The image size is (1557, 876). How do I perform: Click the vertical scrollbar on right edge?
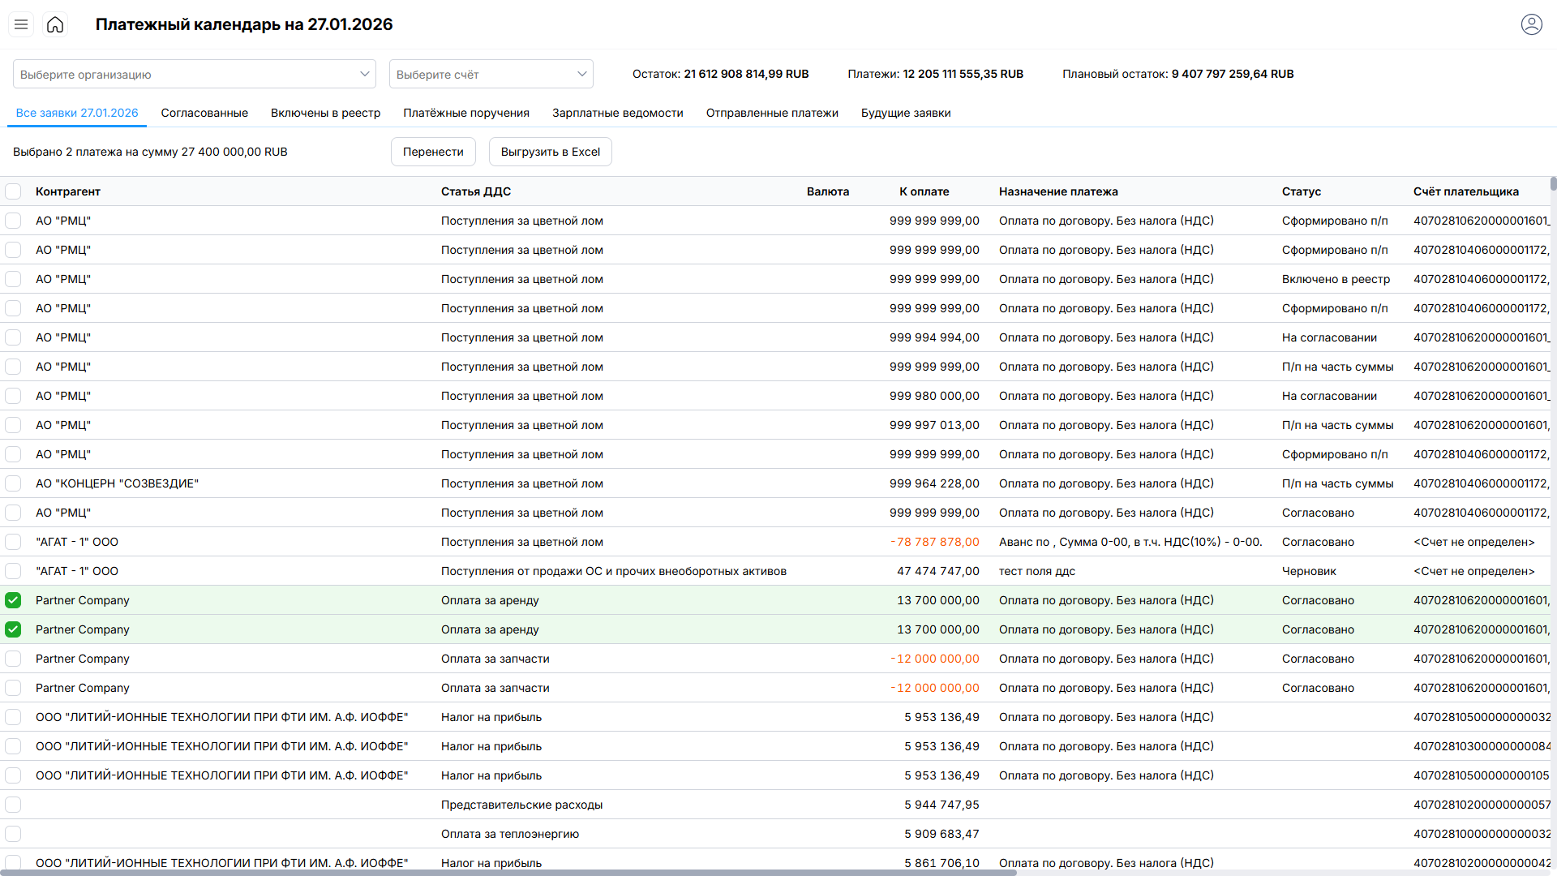pyautogui.click(x=1553, y=184)
